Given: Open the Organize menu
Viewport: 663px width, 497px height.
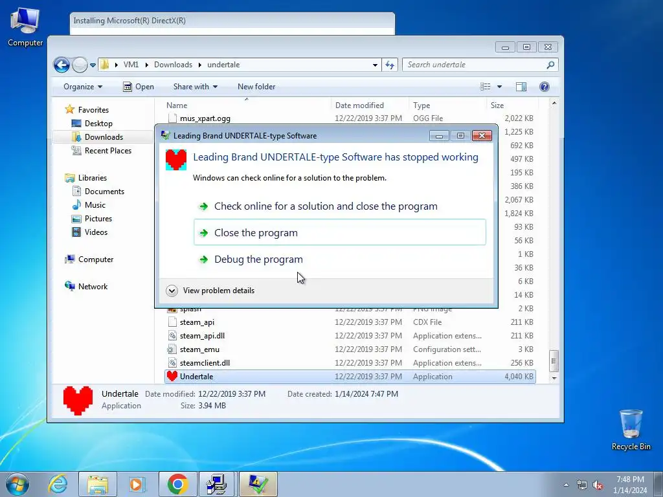Looking at the screenshot, I should click(83, 87).
